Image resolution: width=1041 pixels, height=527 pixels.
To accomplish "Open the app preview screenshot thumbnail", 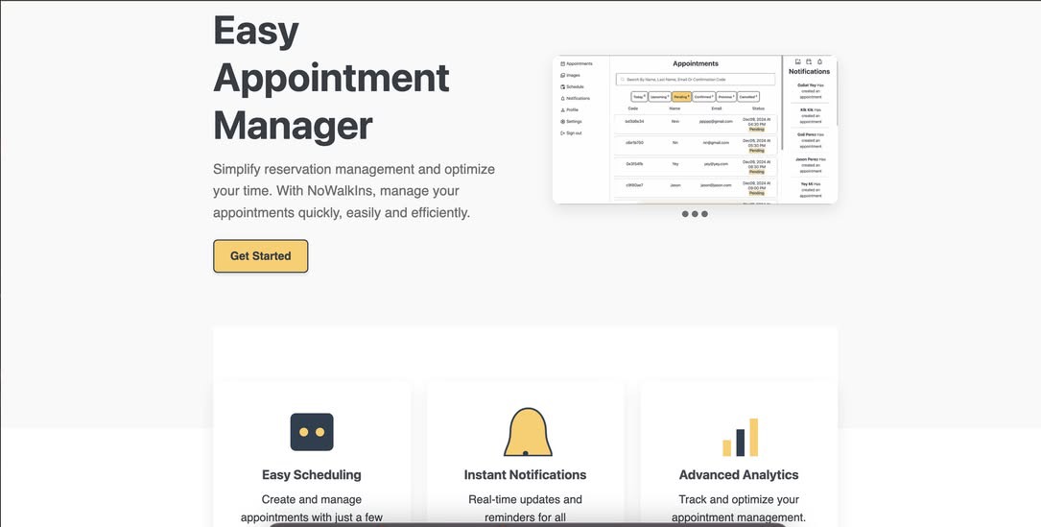I will pyautogui.click(x=695, y=129).
